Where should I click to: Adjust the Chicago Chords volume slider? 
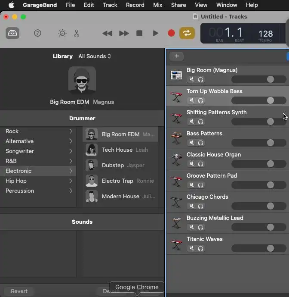point(258,206)
